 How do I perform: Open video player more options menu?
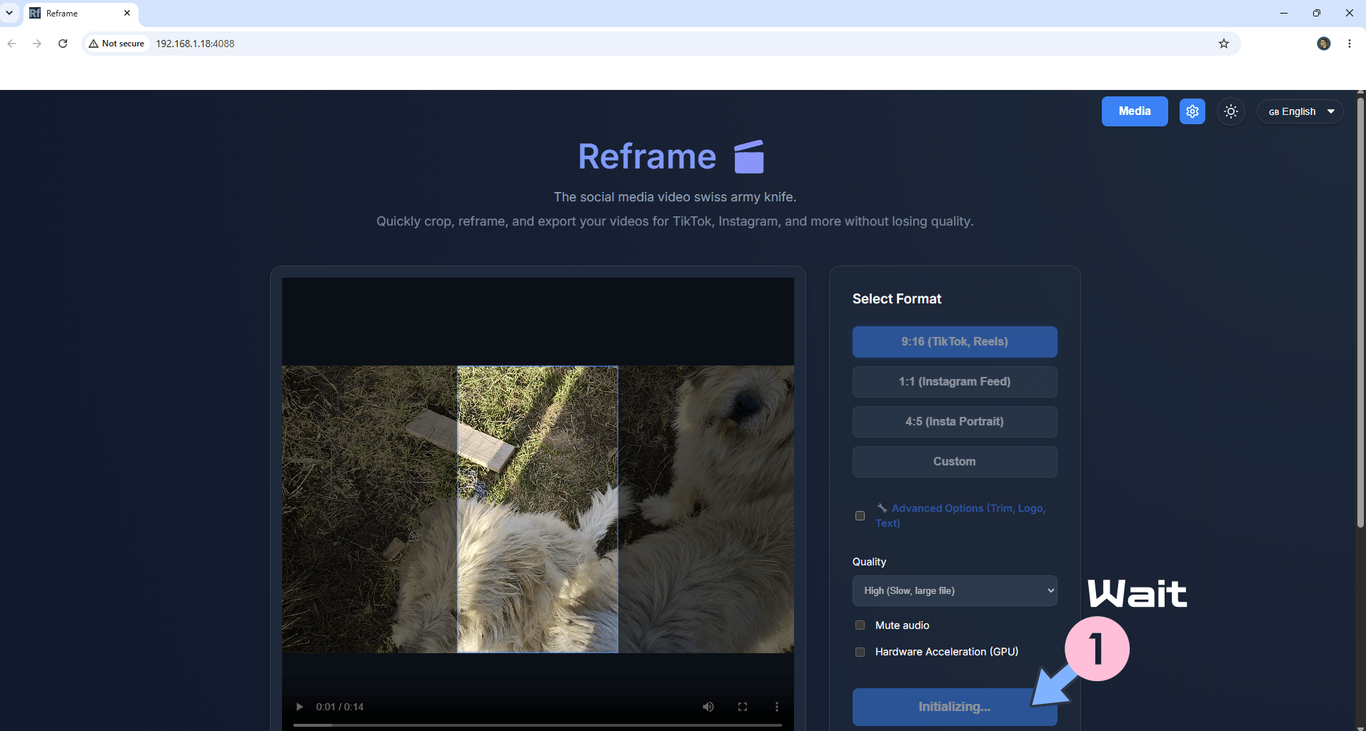pyautogui.click(x=777, y=707)
